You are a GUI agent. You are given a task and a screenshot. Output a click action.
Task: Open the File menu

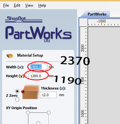[6, 5]
